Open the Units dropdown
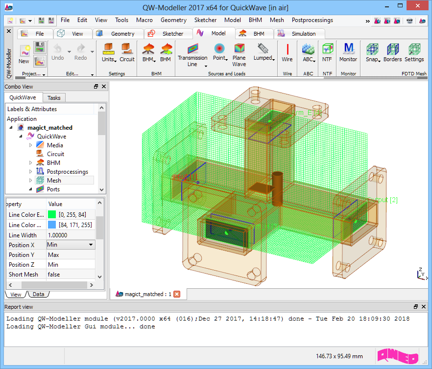 pos(109,53)
